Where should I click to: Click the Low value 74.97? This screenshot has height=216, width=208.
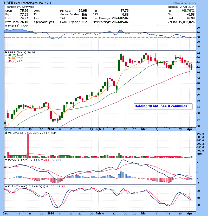24,18
